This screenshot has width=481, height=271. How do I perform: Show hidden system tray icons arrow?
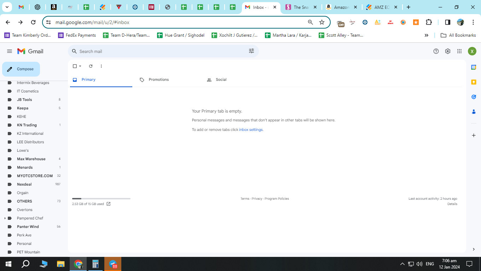click(x=402, y=264)
